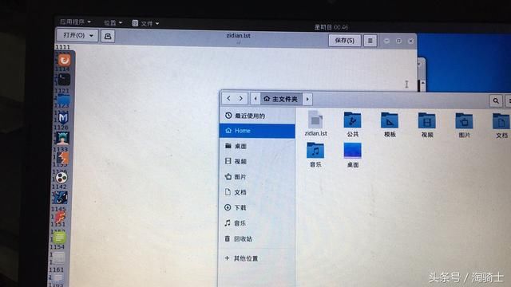This screenshot has width=511, height=287.
Task: Create new document in gedit header bar
Action: [108, 36]
